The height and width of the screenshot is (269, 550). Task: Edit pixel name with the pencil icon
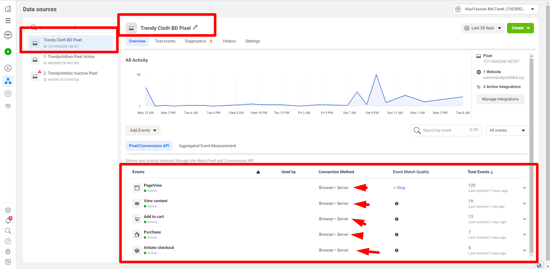195,27
